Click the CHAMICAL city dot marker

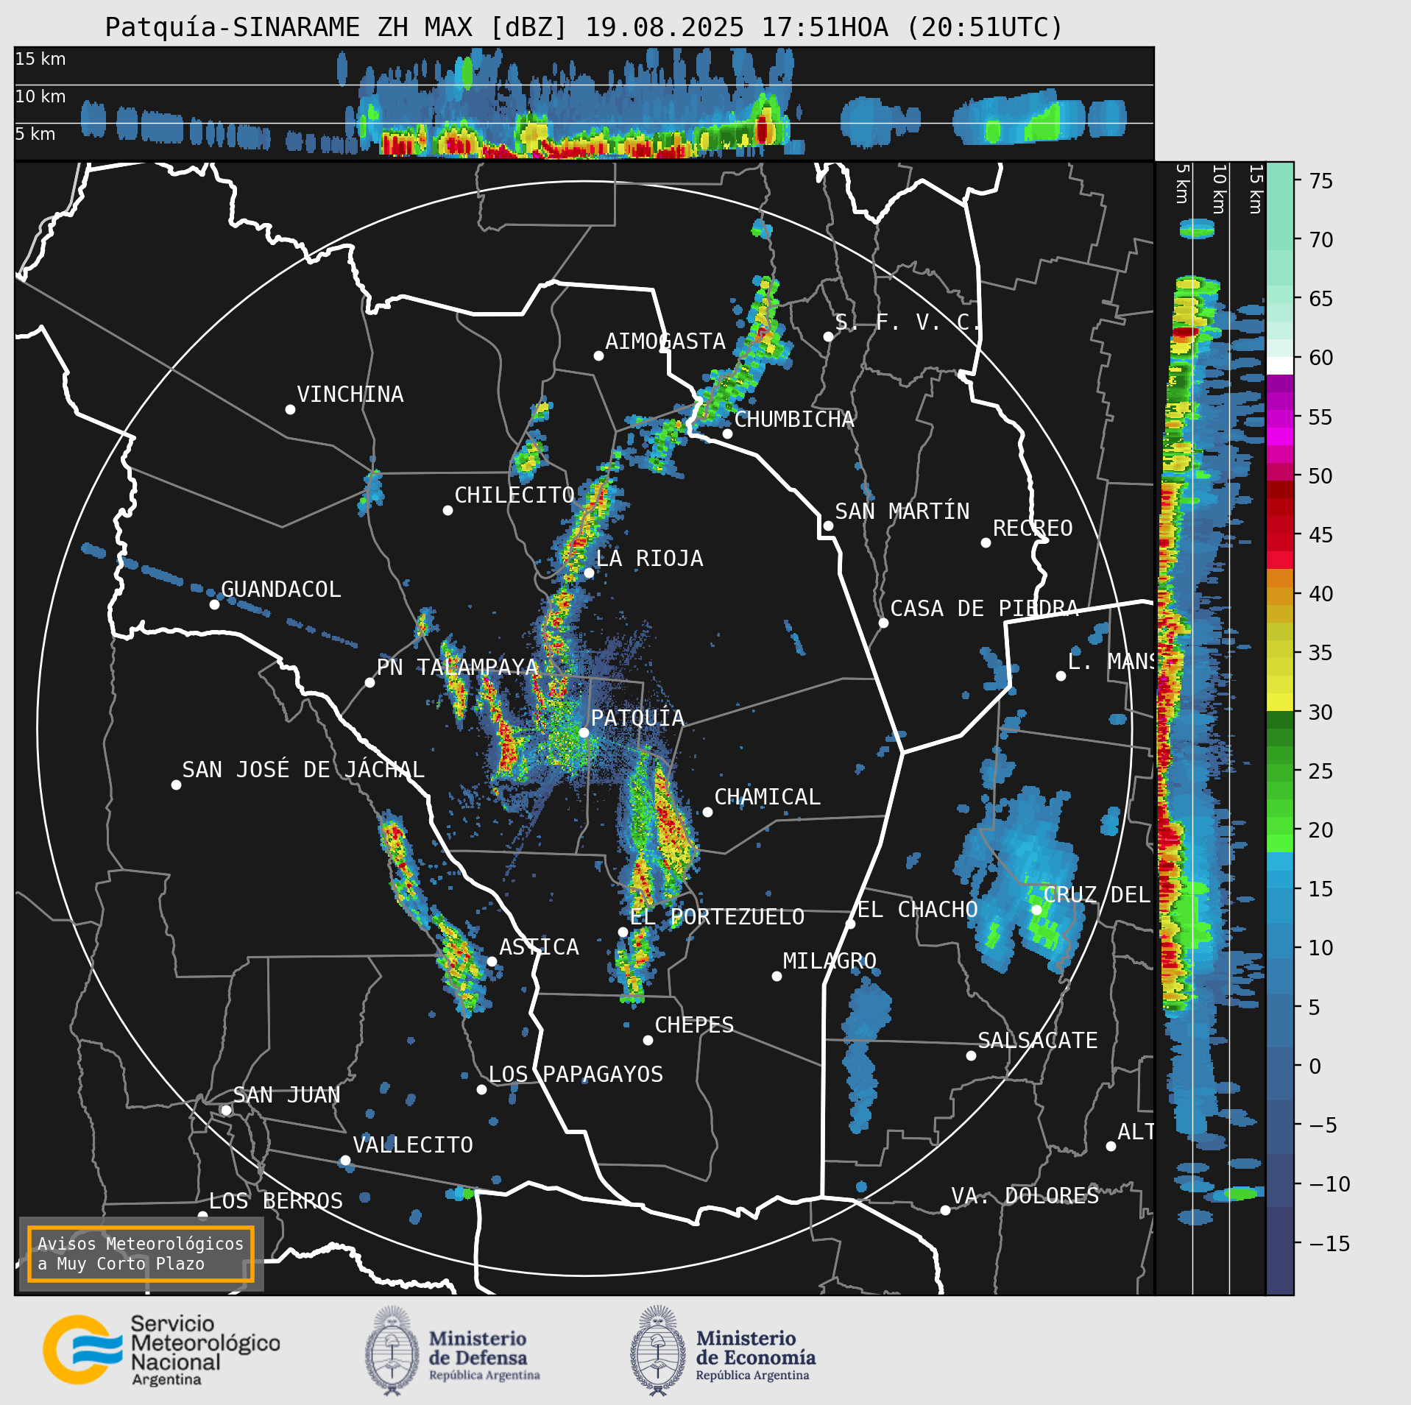tap(707, 812)
